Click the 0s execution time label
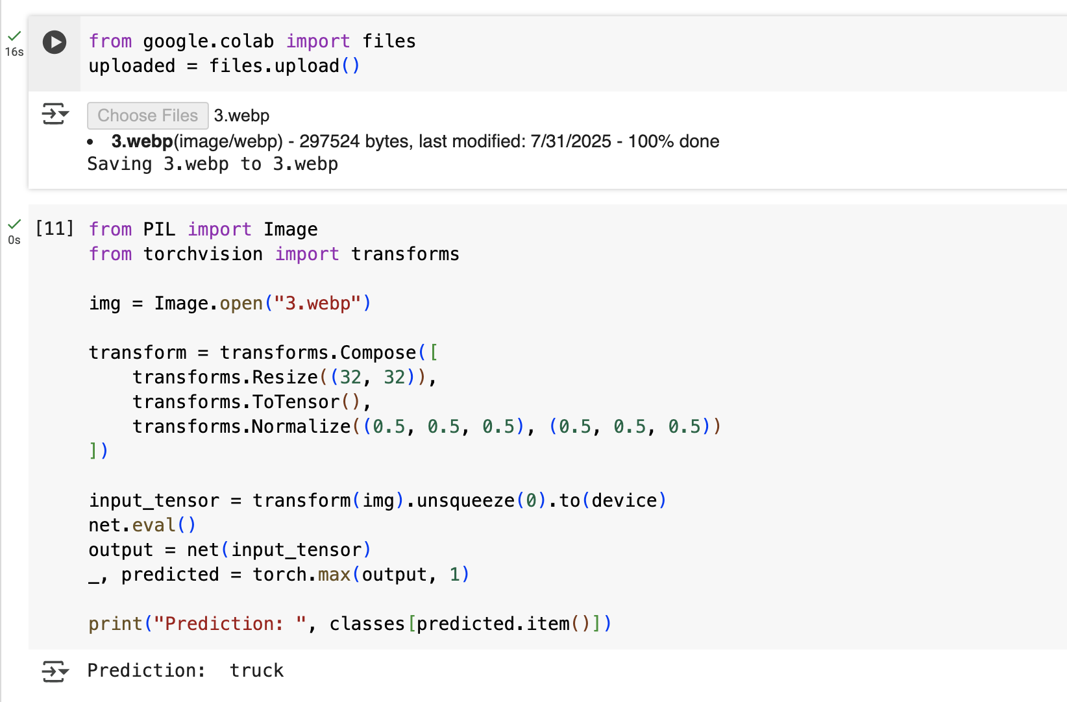 pyautogui.click(x=14, y=240)
